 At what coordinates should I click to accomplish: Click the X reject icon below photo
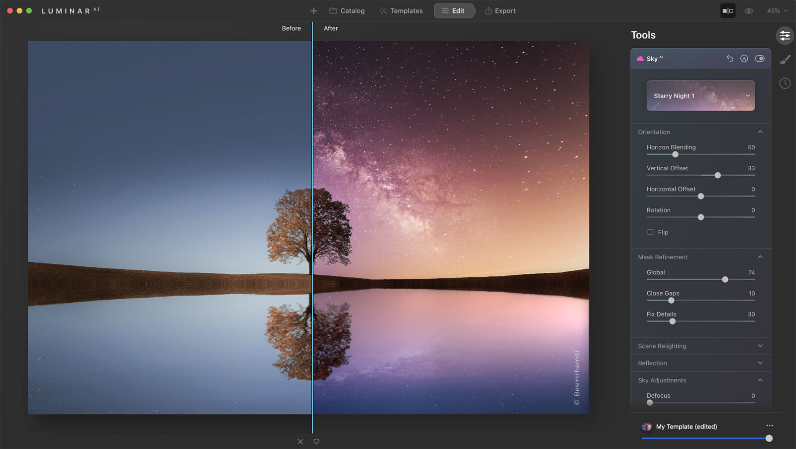pos(300,442)
